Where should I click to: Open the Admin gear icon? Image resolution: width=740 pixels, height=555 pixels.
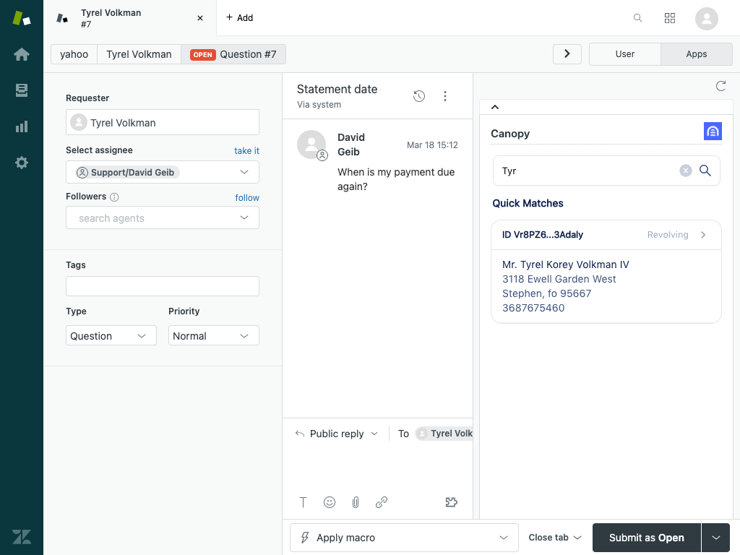[22, 163]
